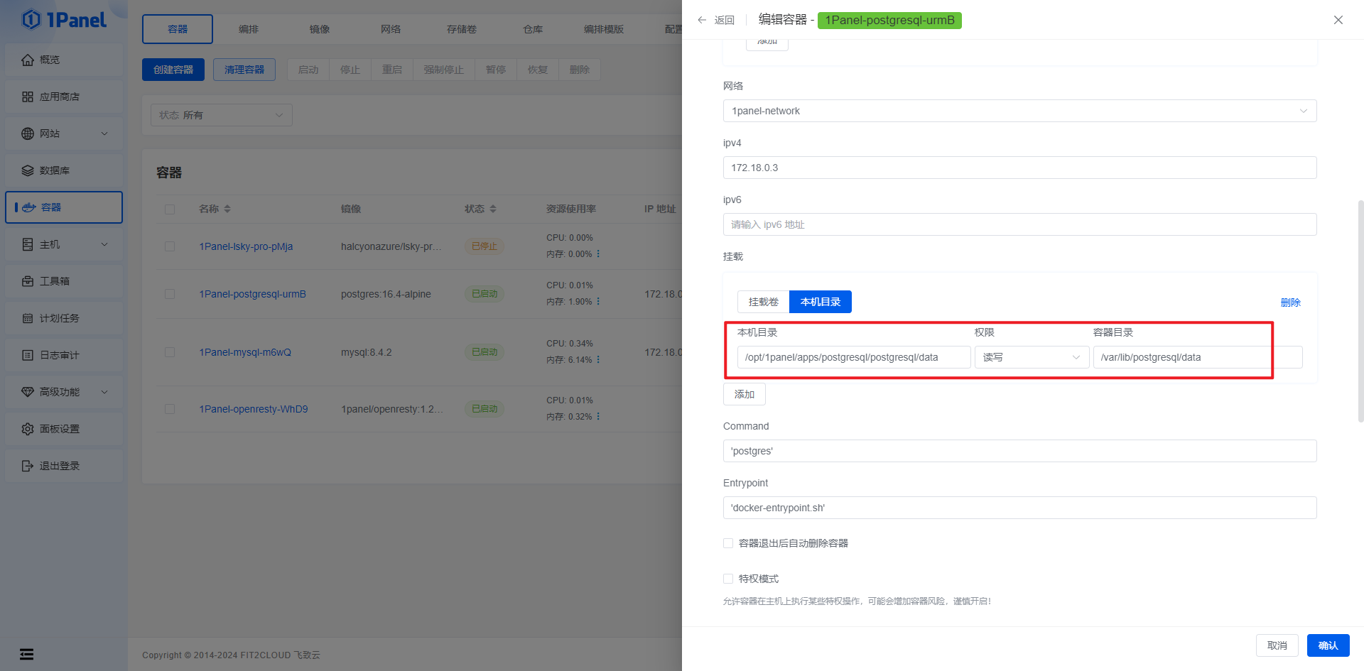
Task: Click the 工具箱 briefcase icon
Action: 28,281
